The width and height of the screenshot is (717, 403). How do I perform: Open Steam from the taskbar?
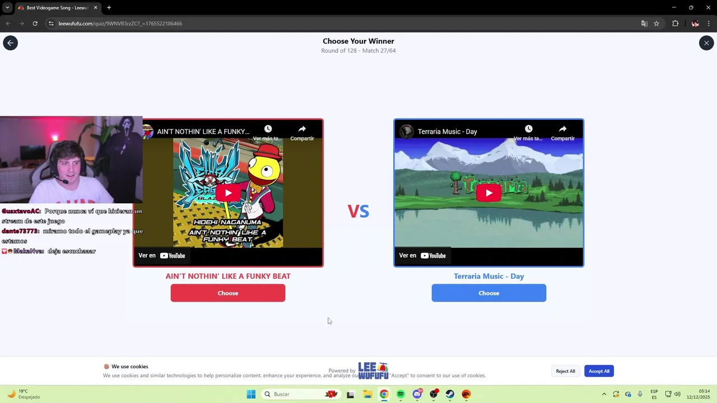(450, 394)
